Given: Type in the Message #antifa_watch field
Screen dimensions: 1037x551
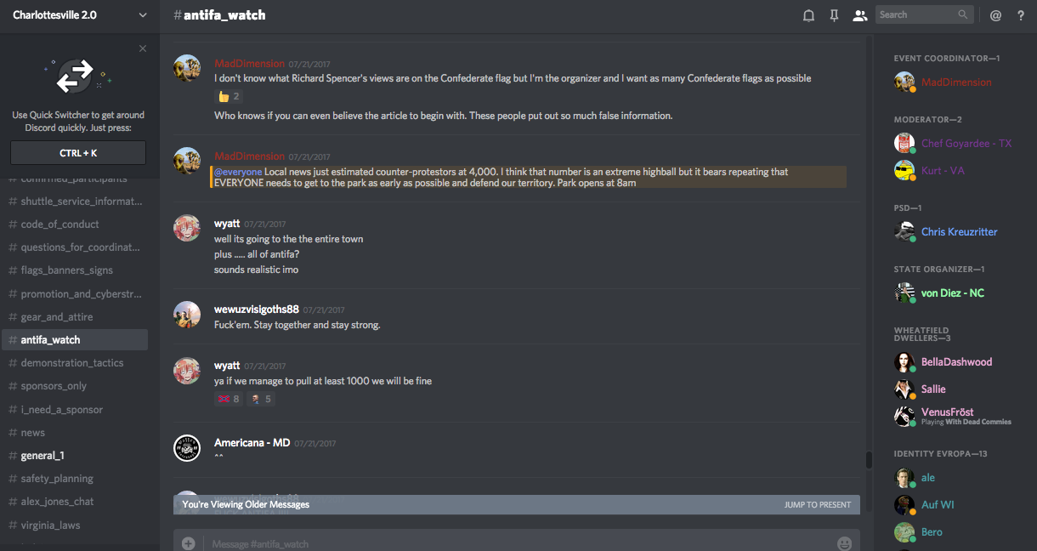Looking at the screenshot, I should [x=510, y=543].
